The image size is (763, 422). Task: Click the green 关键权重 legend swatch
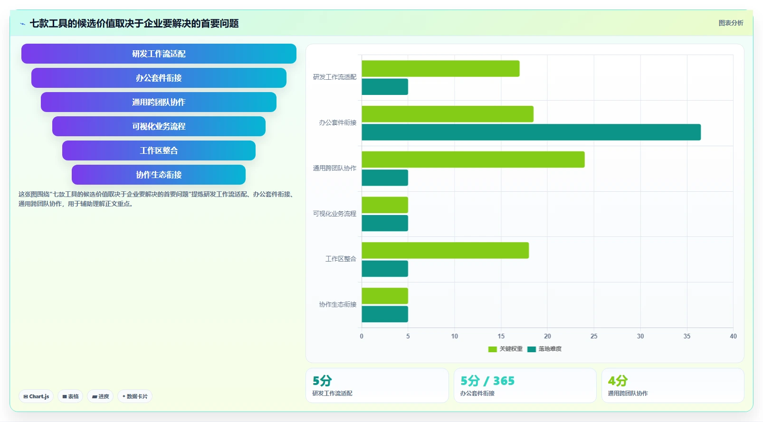493,349
